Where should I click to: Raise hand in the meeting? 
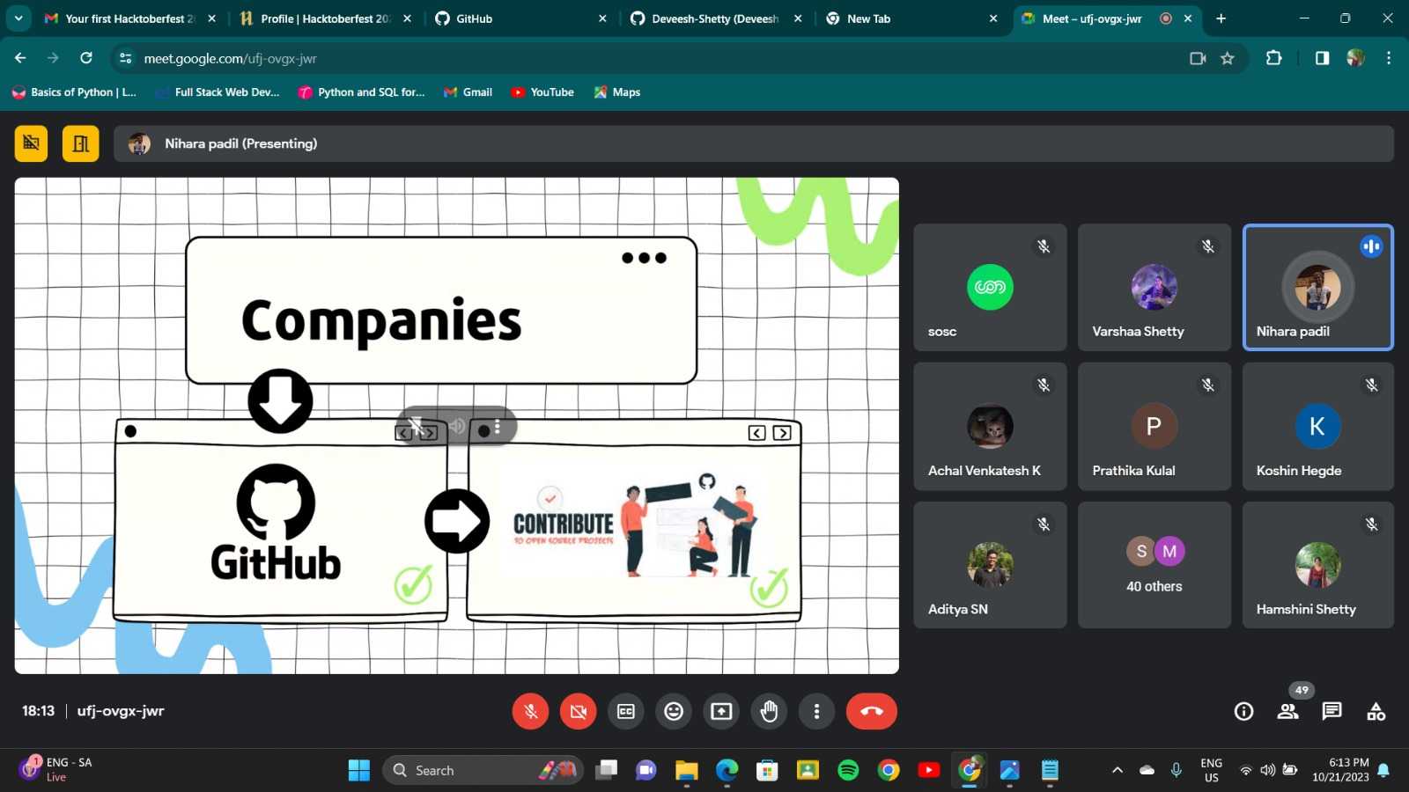click(x=769, y=711)
